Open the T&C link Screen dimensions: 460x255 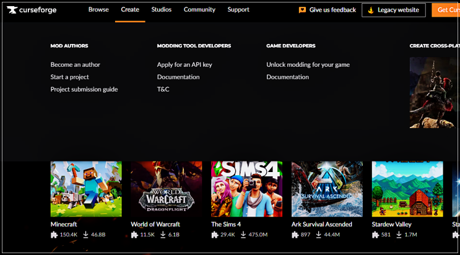pos(163,89)
